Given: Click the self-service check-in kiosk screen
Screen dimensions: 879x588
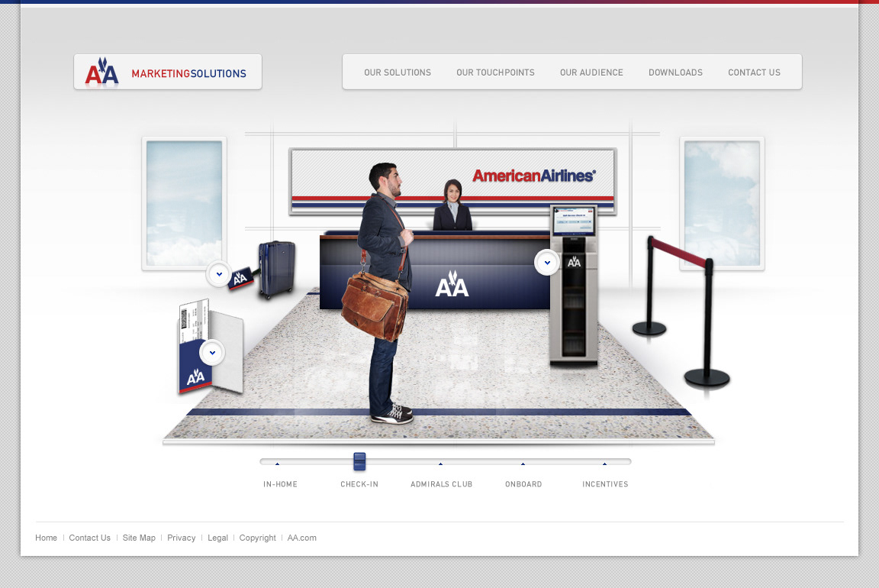Looking at the screenshot, I should 574,221.
